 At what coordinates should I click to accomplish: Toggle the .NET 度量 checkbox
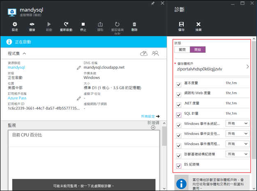(179, 105)
